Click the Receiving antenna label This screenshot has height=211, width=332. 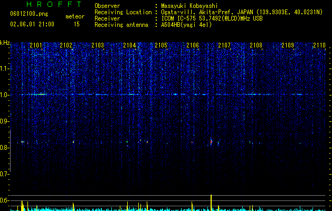[x=121, y=25]
